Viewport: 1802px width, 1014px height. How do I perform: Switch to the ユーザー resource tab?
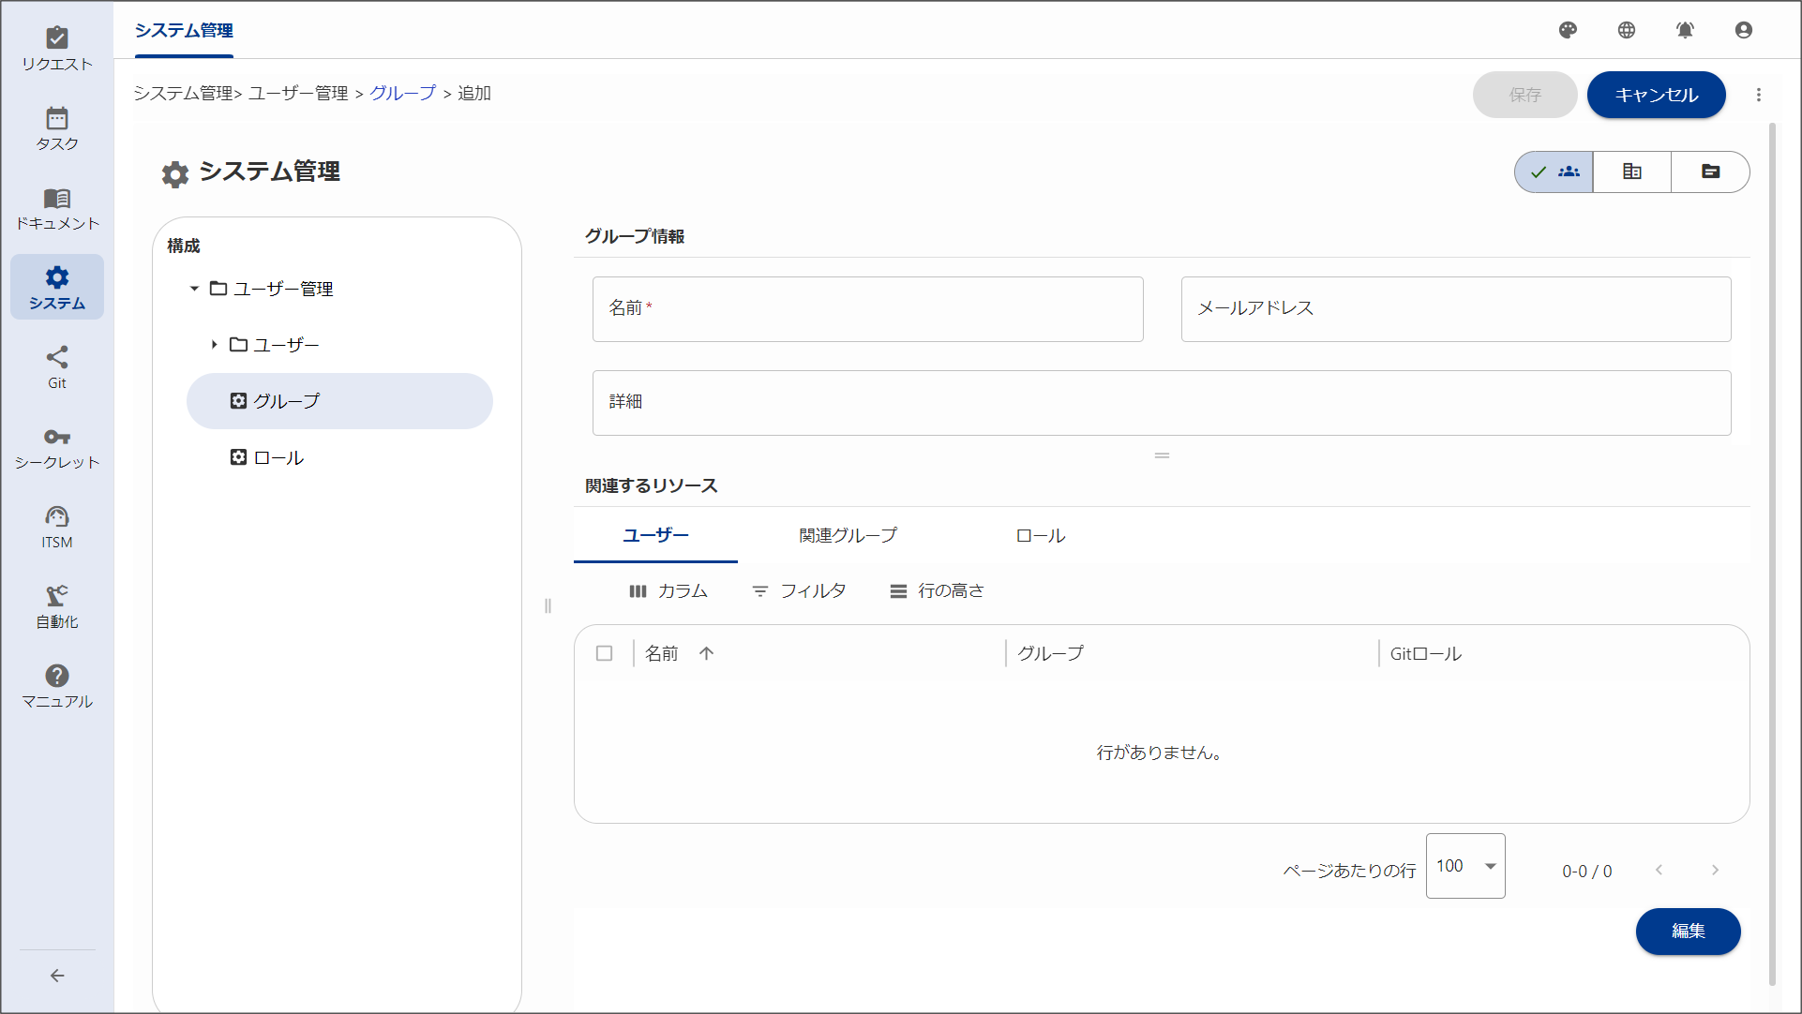click(655, 535)
